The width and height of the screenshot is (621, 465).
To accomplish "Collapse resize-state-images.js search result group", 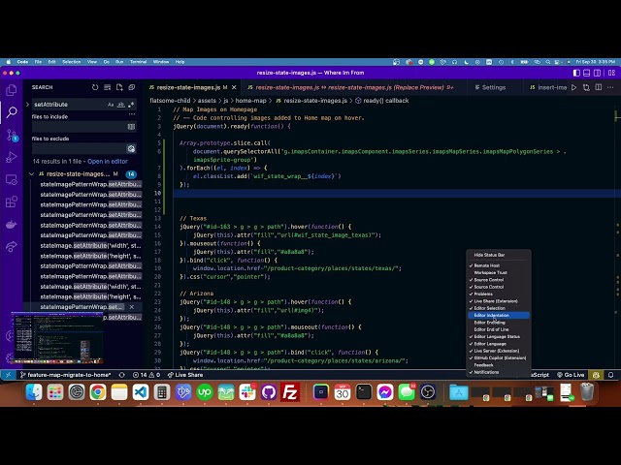I will pos(31,174).
